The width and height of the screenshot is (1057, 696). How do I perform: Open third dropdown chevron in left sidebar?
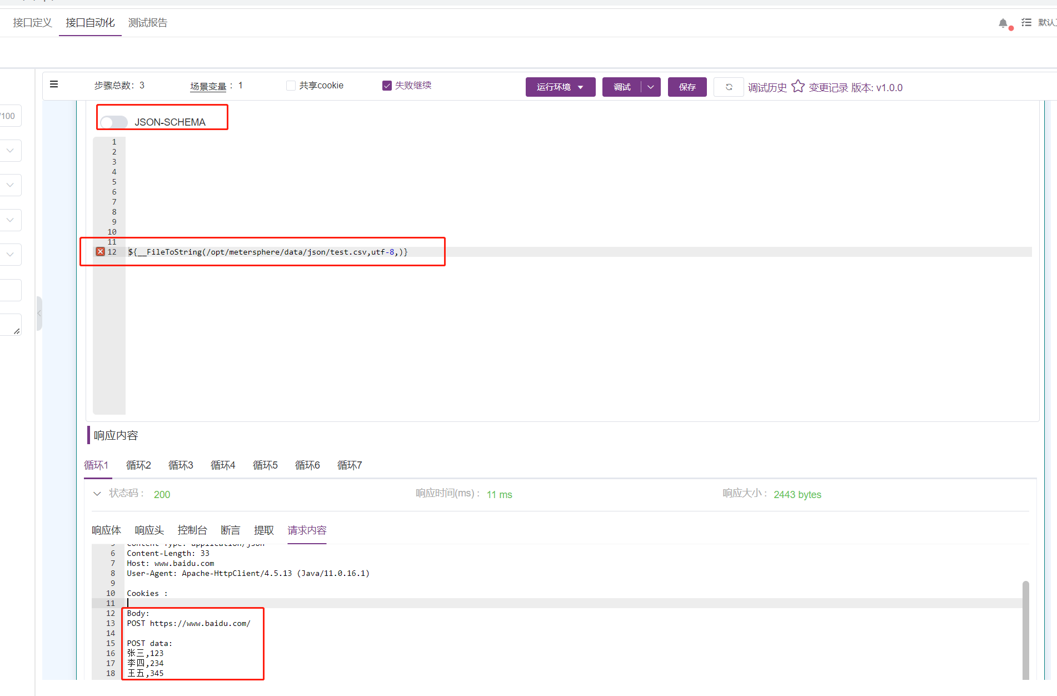[x=10, y=220]
